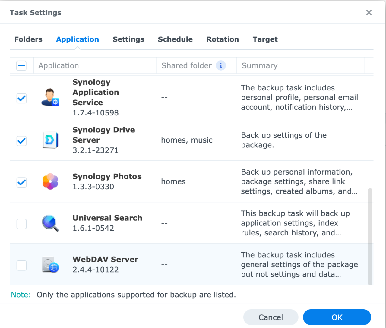
Task: Switch to the Target tab
Action: pos(265,39)
